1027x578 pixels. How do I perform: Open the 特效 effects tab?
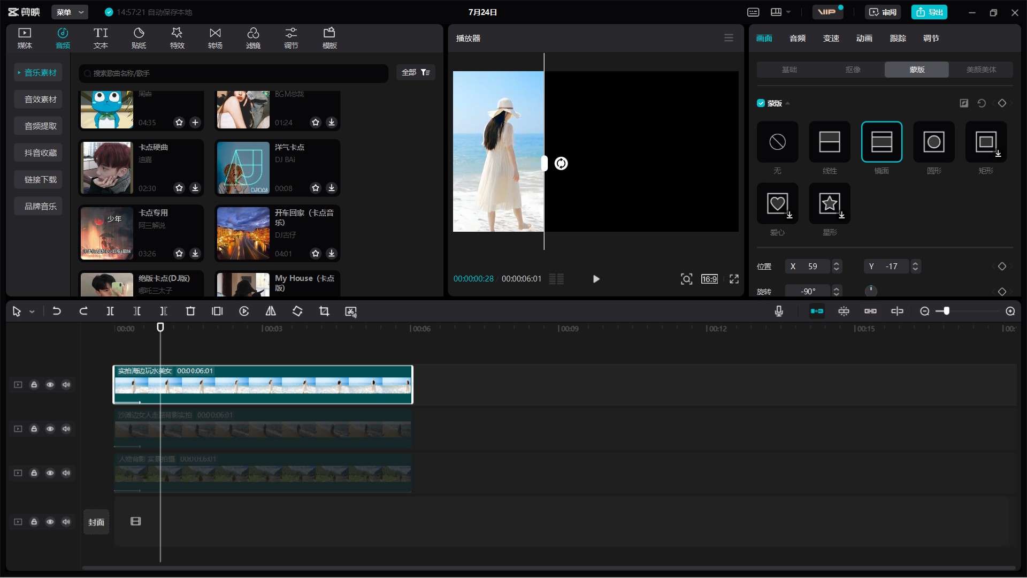coord(177,38)
